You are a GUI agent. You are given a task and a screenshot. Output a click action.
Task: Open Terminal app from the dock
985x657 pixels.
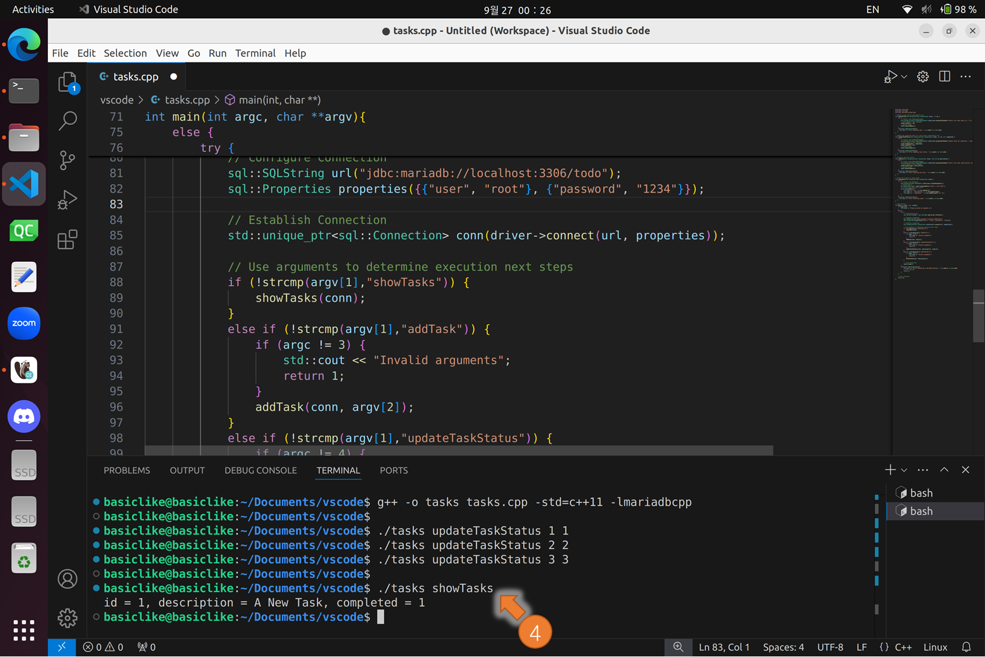click(x=24, y=91)
